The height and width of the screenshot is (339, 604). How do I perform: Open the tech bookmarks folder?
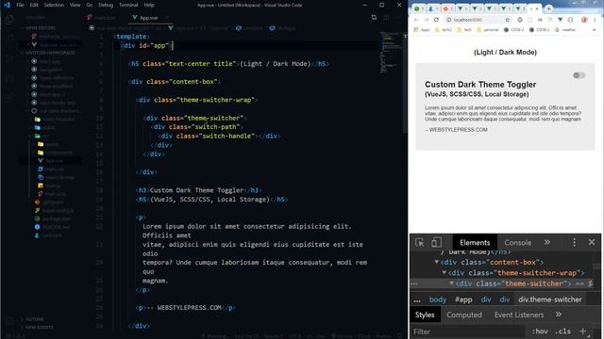(x=463, y=29)
